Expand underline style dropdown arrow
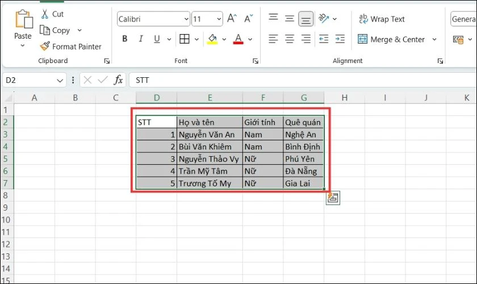477x284 pixels. point(169,39)
